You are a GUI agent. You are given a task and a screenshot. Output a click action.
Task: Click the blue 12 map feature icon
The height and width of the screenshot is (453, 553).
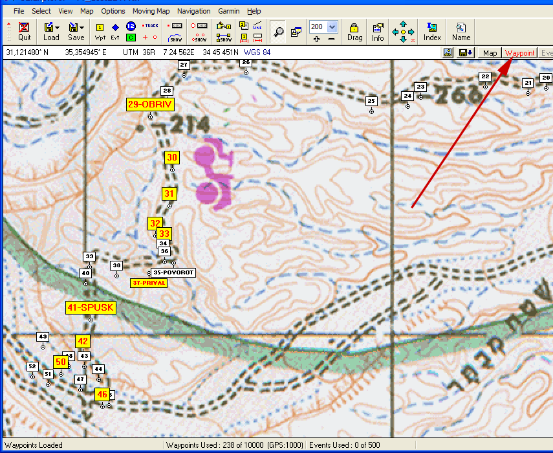pos(131,26)
